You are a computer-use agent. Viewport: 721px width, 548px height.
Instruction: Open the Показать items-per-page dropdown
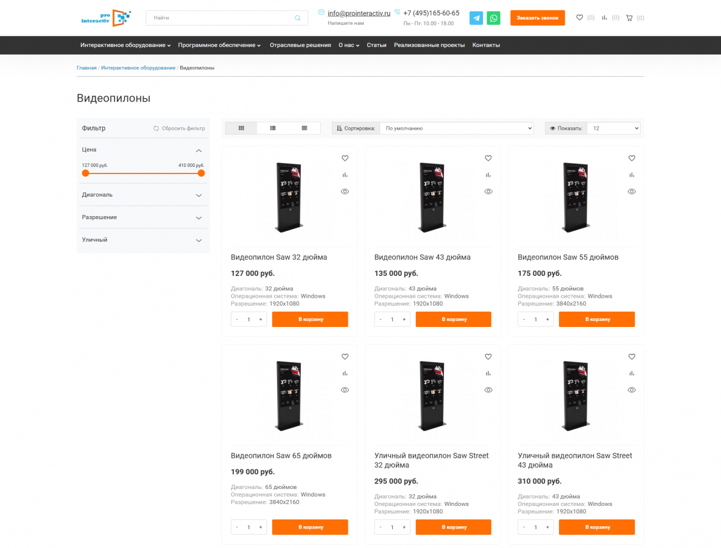(613, 128)
